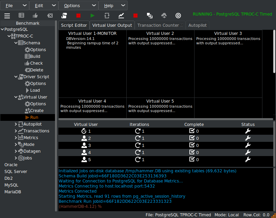Image resolution: width=276 pixels, height=218 pixels.
Task: Click the Complete checkbox icon for user 4
Action: coord(192,152)
